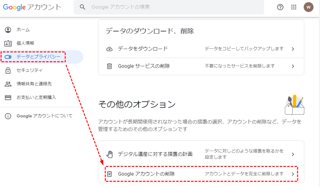320x187 pixels.
Task: Click the 情報共有と連絡先 people icon
Action: 8,84
